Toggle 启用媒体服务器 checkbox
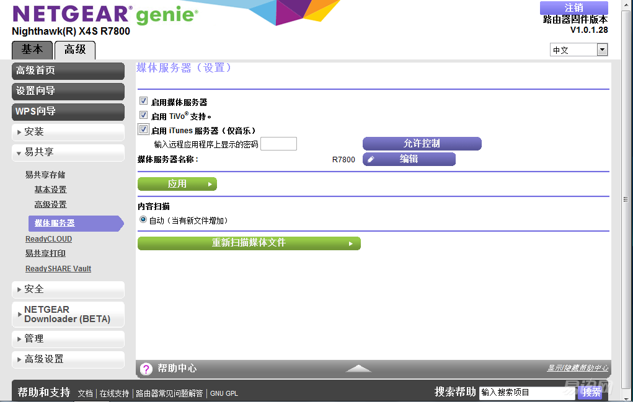Viewport: 633px width, 402px height. pyautogui.click(x=143, y=101)
